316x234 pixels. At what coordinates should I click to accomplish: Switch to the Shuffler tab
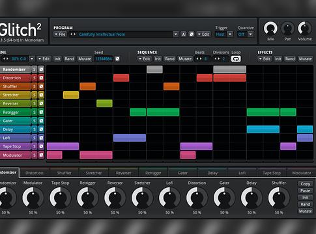pos(64,173)
